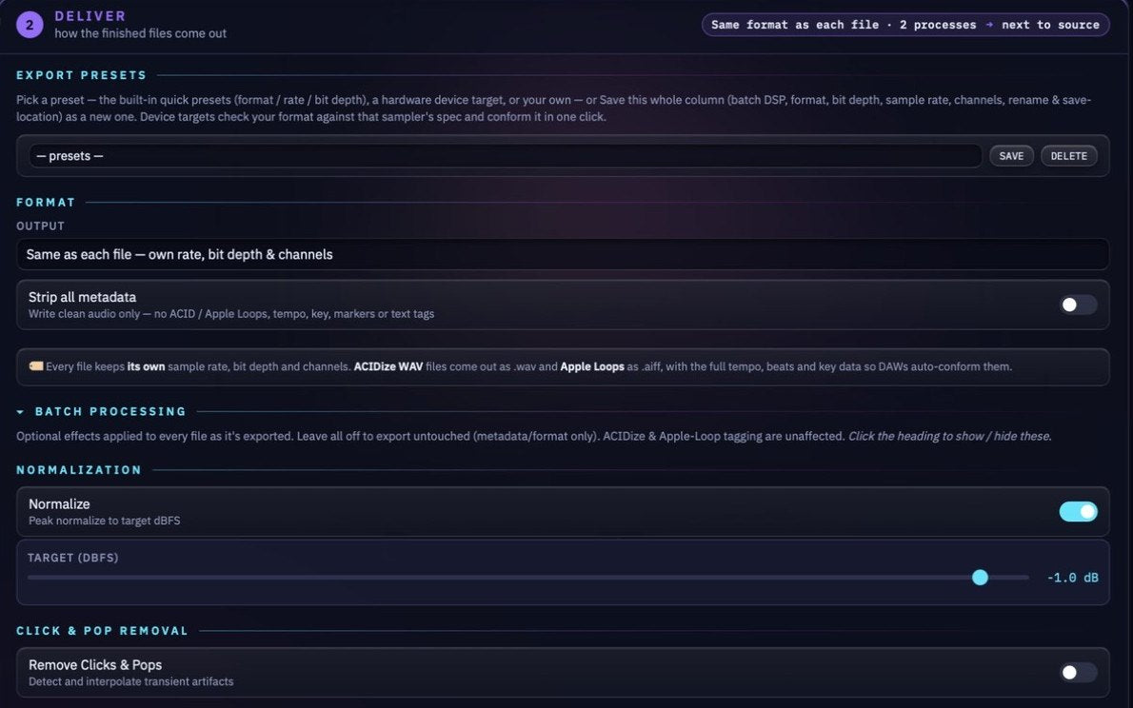Click the Normalization section heading
This screenshot has width=1133, height=708.
[79, 469]
